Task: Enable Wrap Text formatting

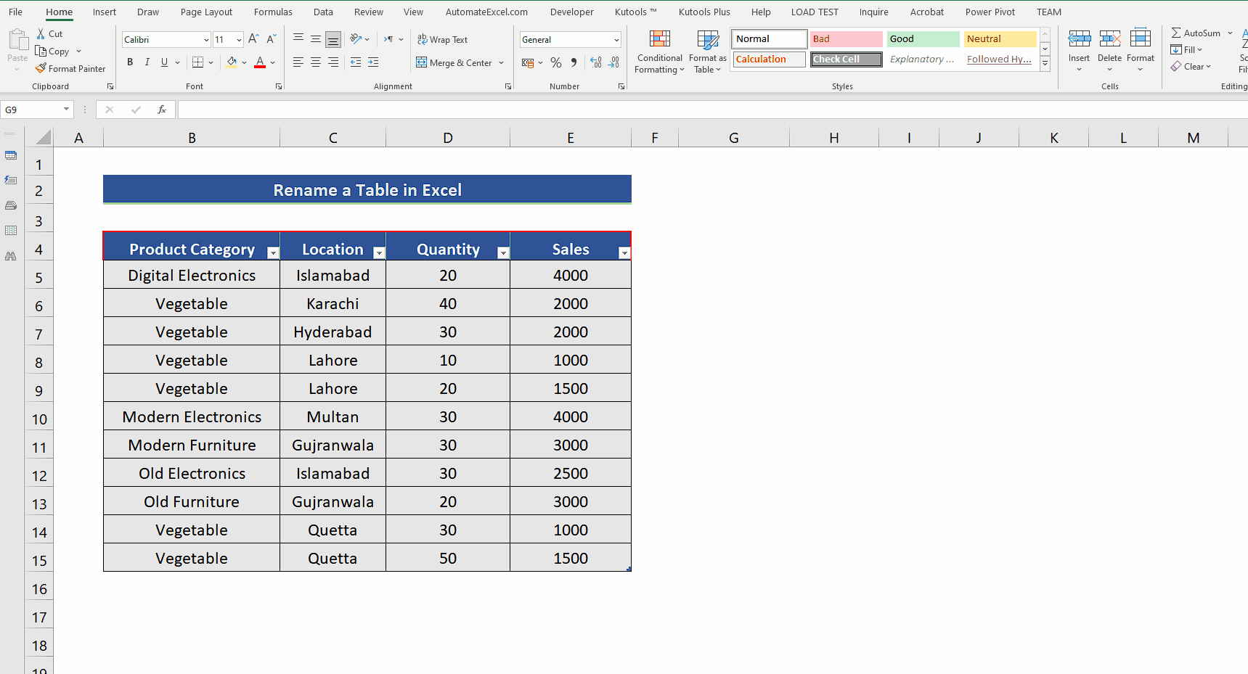Action: [x=442, y=39]
